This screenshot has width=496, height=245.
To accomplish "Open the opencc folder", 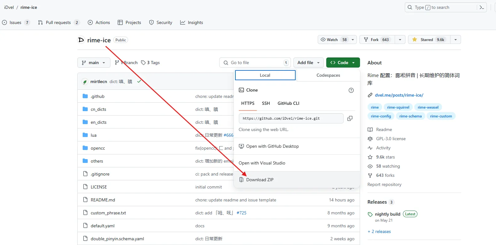I will click(98, 148).
